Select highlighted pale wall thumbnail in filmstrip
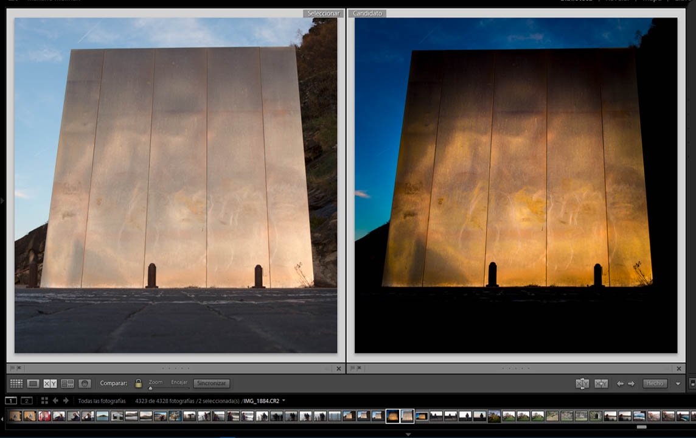Viewport: 696px width, 438px height. 407,416
